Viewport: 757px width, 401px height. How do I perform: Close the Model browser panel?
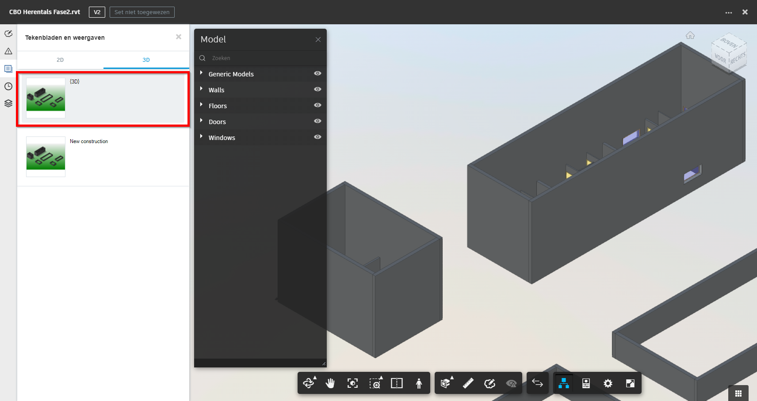[x=318, y=39]
